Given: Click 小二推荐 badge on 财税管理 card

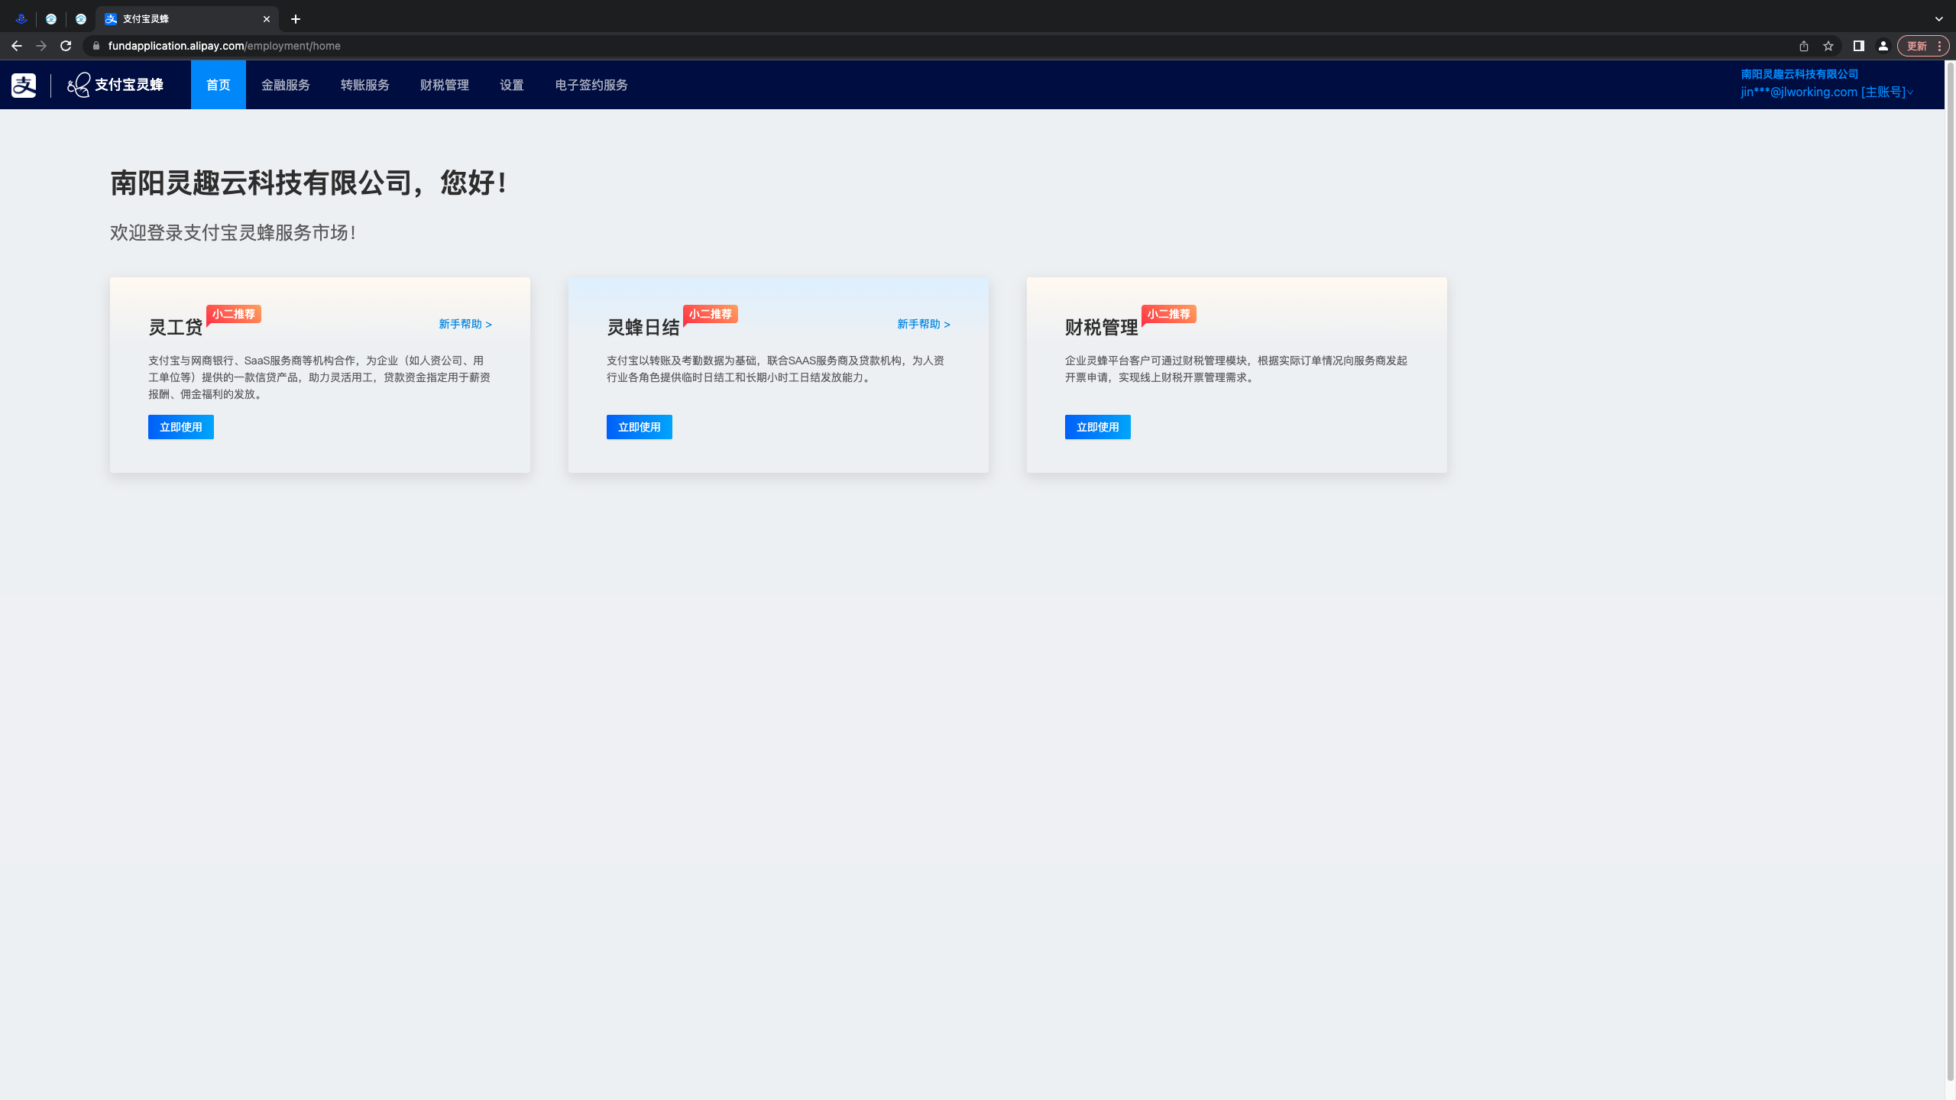Looking at the screenshot, I should pyautogui.click(x=1169, y=314).
